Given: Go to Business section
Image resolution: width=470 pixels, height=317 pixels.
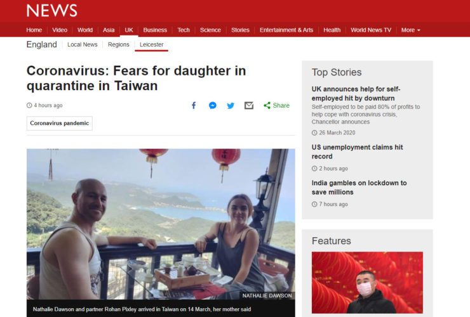Looking at the screenshot, I should pyautogui.click(x=155, y=30).
